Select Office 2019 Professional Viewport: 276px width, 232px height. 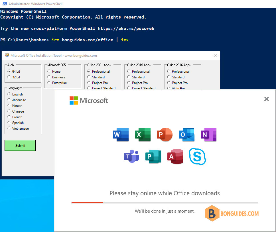pos(138,72)
